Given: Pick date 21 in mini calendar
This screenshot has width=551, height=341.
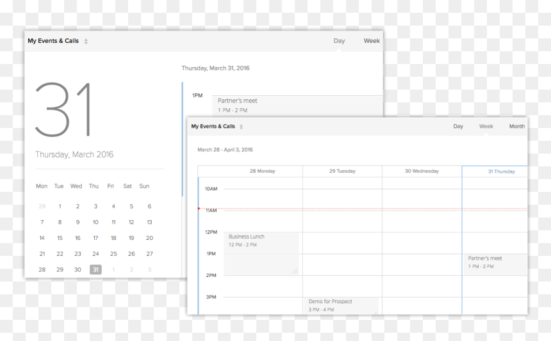Looking at the screenshot, I should 42,253.
